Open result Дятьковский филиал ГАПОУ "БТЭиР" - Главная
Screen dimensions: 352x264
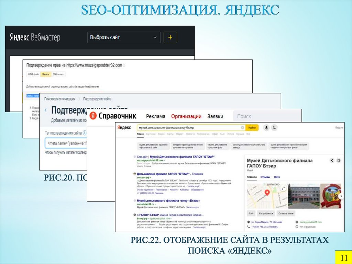tap(170, 174)
